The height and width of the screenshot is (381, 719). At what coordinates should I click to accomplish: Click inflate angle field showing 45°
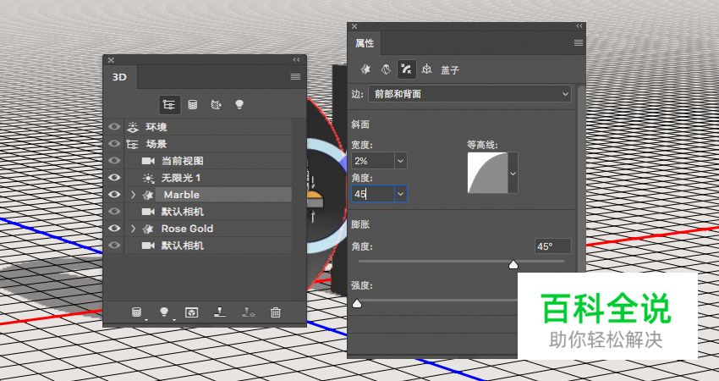553,246
